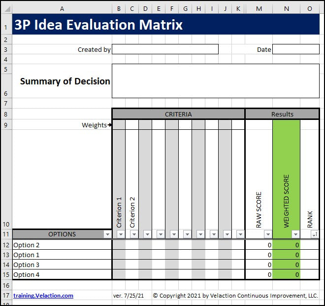Open the OPTIONS column filter dropdown
The image size is (325, 306).
(107, 234)
